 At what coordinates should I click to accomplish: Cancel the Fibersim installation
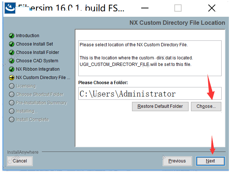point(20,161)
